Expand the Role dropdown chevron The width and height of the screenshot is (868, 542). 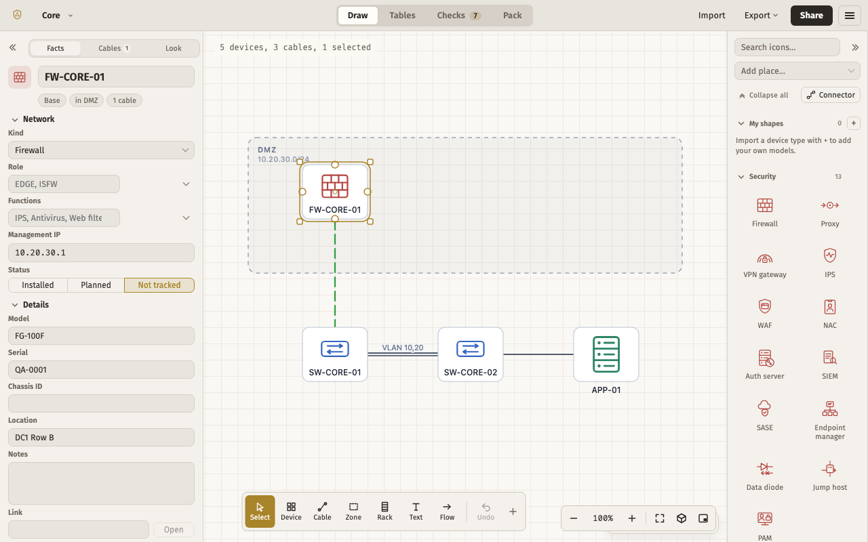[186, 184]
